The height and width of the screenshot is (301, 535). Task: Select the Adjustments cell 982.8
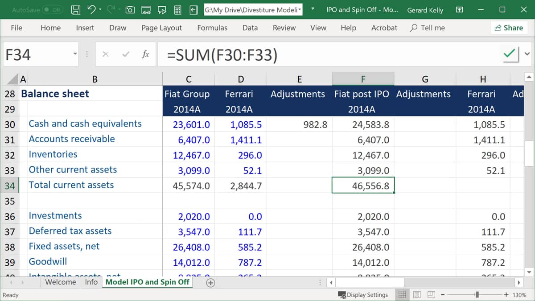pyautogui.click(x=299, y=124)
